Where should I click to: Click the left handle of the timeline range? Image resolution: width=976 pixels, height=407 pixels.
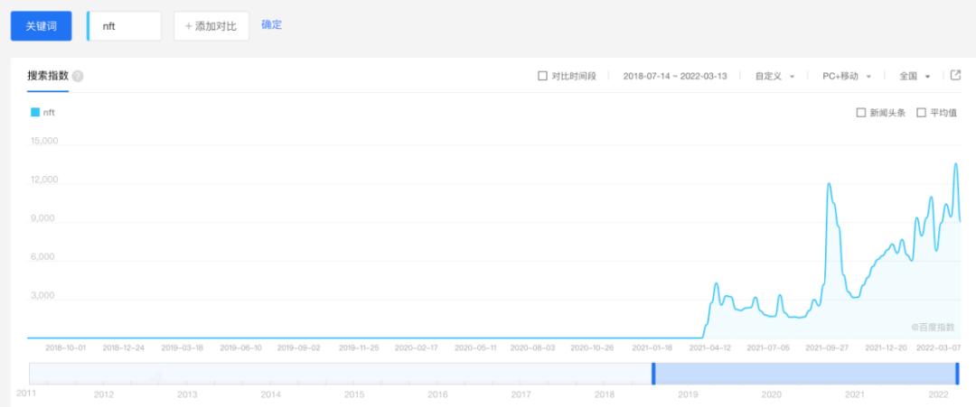pos(653,373)
